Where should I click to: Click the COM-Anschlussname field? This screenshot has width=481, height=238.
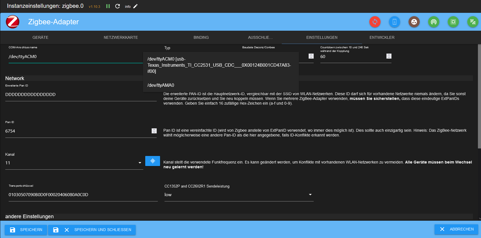point(76,57)
